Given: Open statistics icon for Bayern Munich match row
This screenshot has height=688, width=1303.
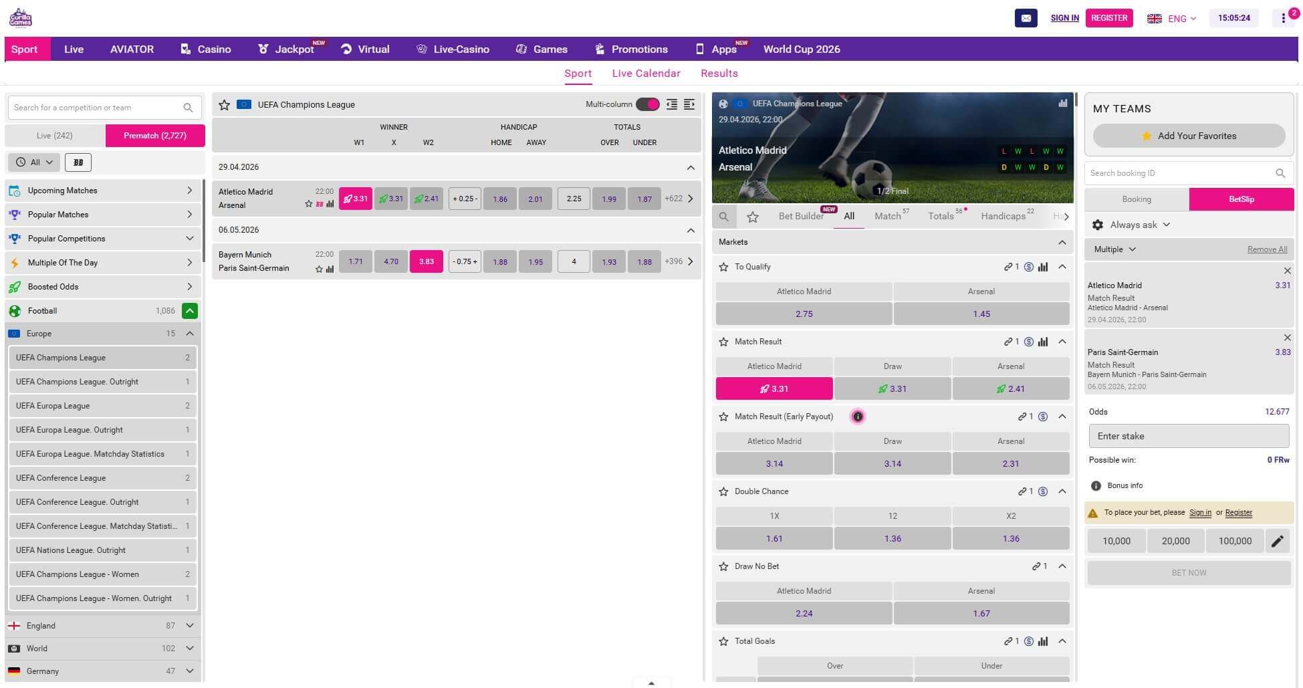Looking at the screenshot, I should (x=330, y=269).
